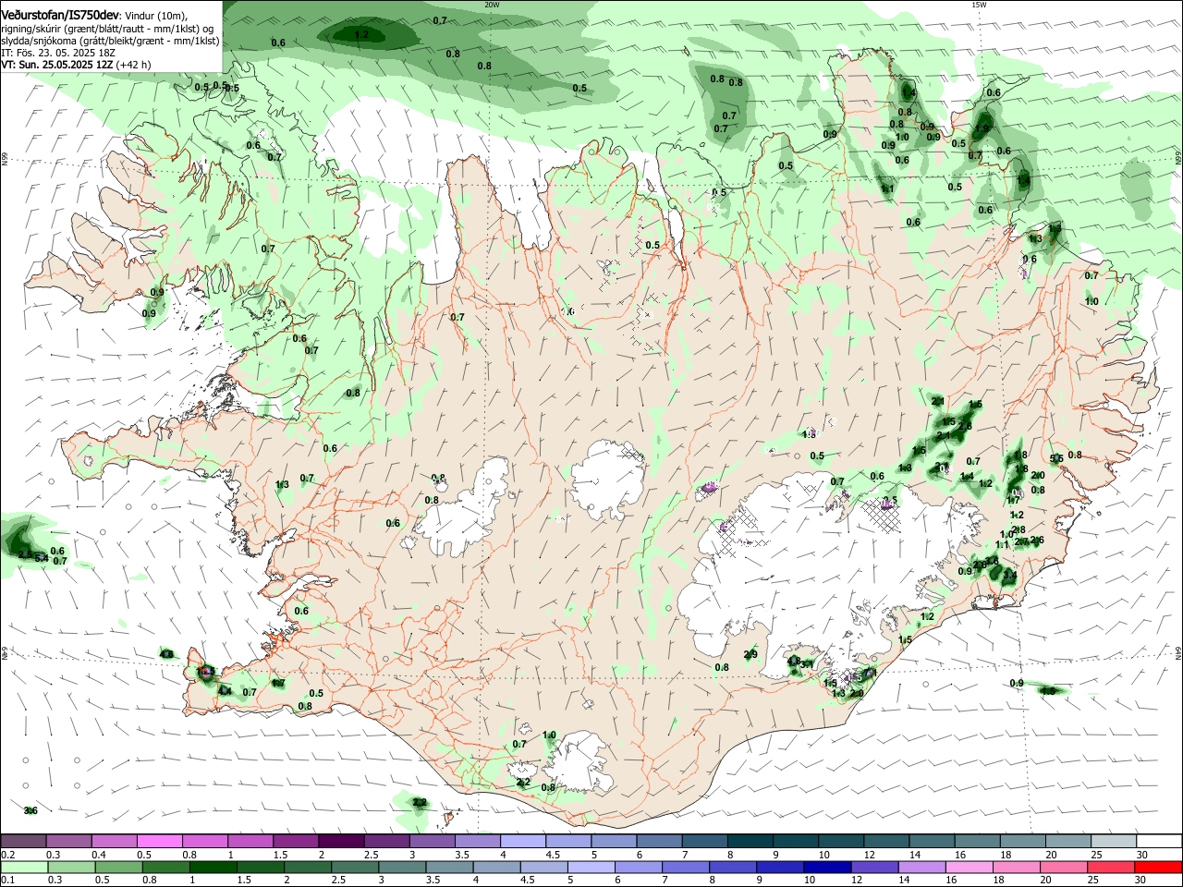Viewport: 1183px width, 887px height.
Task: Click the 5.4 precipitation value on the map
Action: [x=42, y=558]
